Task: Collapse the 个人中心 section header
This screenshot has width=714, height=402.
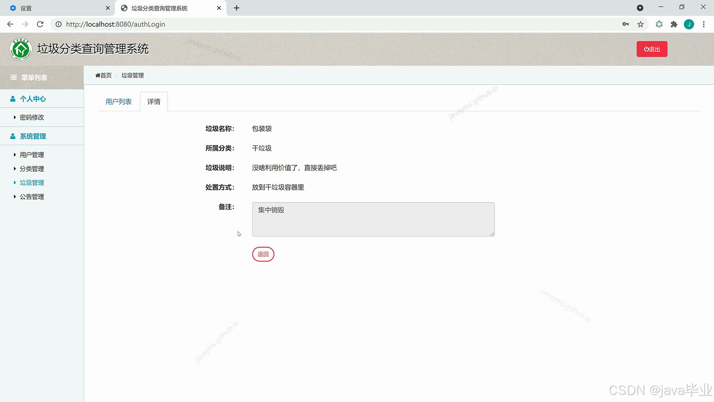Action: (x=42, y=99)
